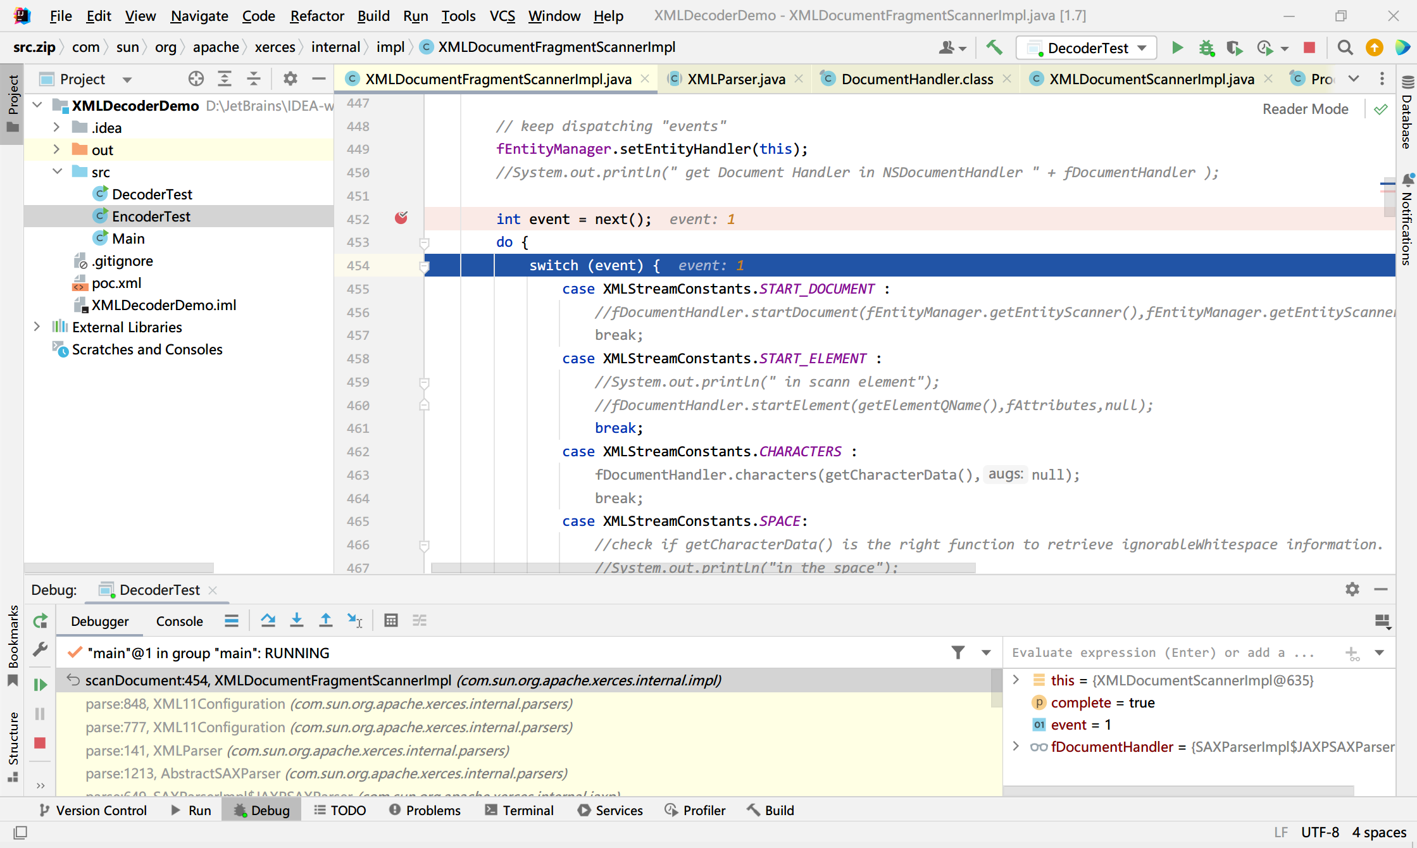Run DecoderTest with green play icon
This screenshot has height=848, width=1417.
tap(1177, 47)
